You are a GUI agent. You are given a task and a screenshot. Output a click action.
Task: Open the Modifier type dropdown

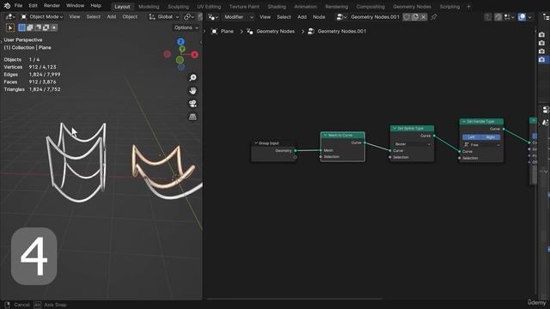(238, 17)
